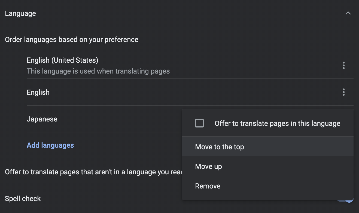Choose Move to the top

coord(220,147)
